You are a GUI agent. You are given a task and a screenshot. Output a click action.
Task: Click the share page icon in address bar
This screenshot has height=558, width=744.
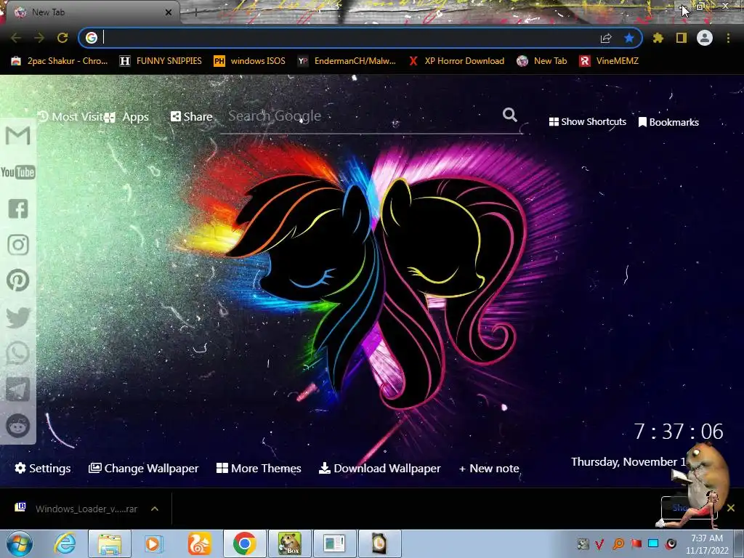pyautogui.click(x=606, y=38)
